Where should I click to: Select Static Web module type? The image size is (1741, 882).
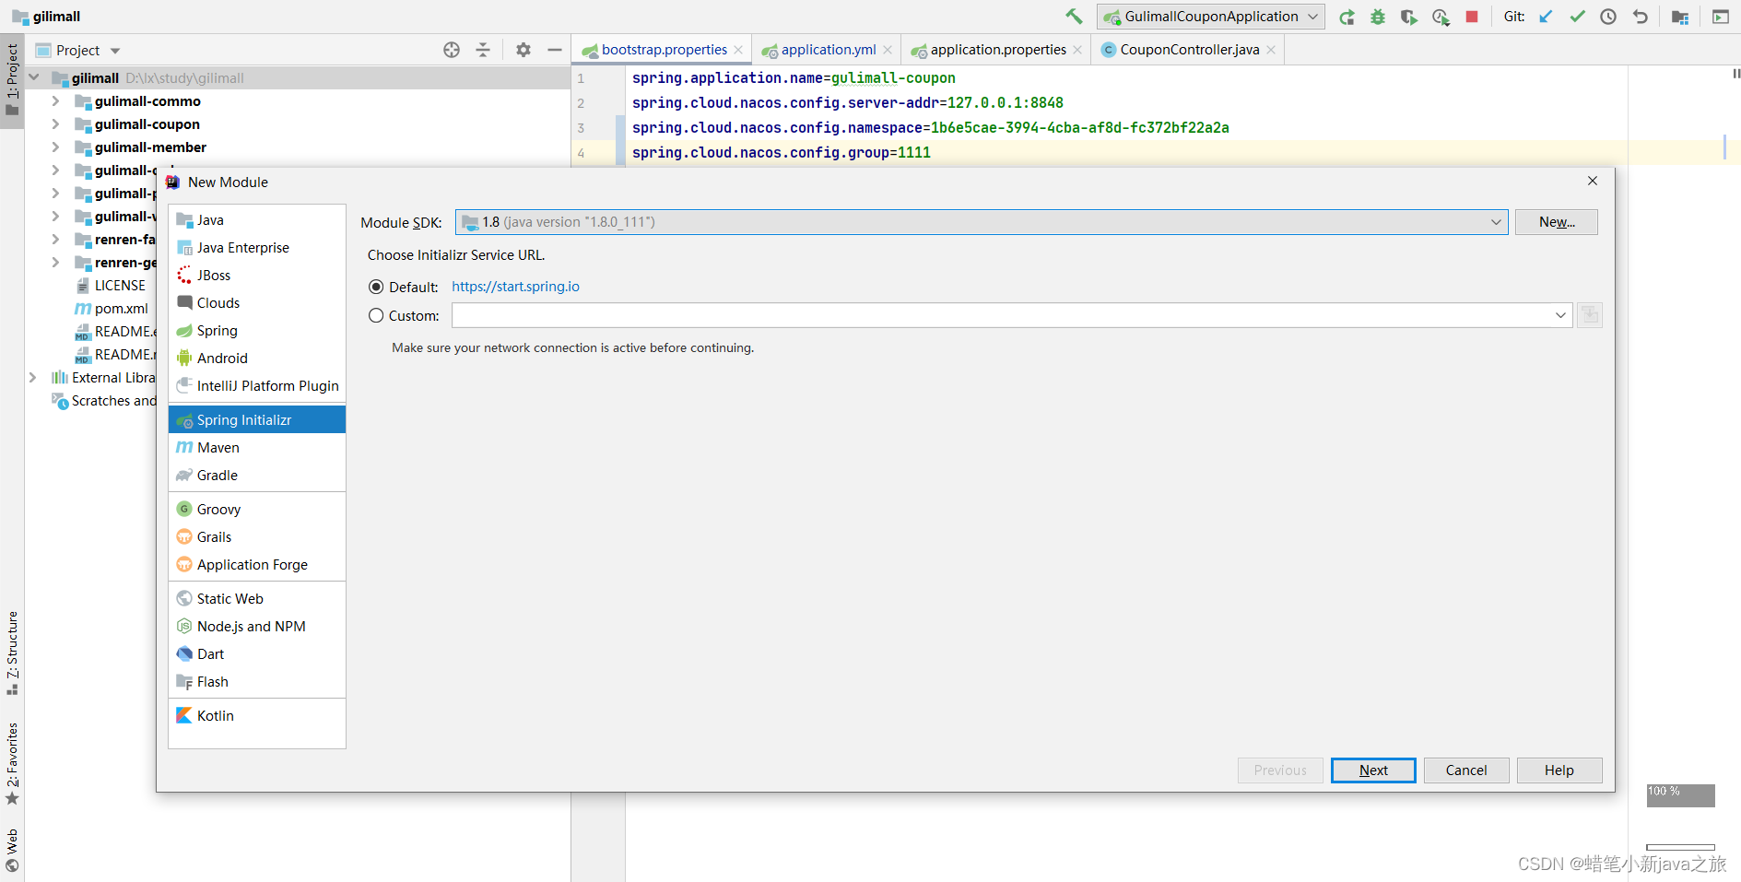(x=257, y=599)
